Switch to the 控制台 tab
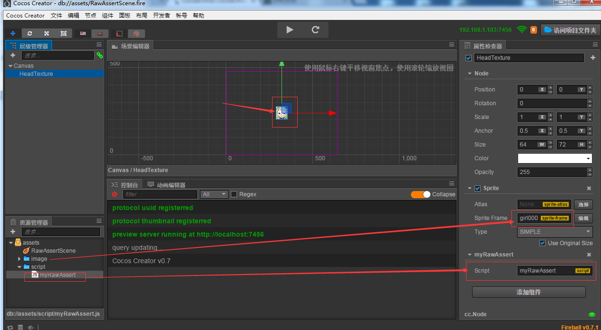601x330 pixels. [x=125, y=185]
